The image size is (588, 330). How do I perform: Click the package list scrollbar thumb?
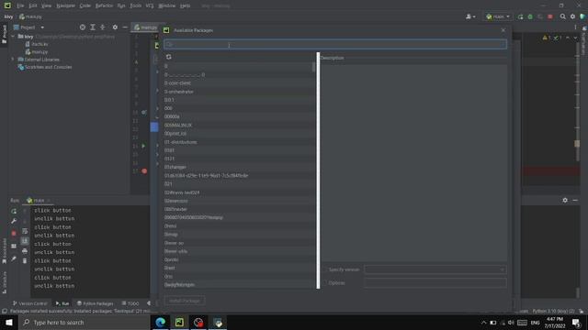[x=314, y=67]
